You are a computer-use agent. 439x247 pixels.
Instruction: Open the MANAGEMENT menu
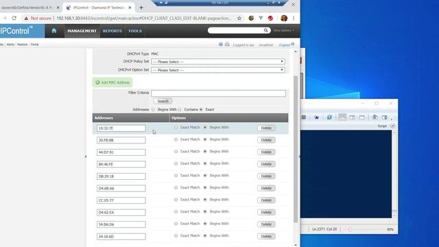pos(82,31)
